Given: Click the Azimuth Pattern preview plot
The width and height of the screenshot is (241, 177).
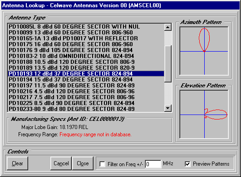Looking at the screenshot, I should click(x=204, y=51).
